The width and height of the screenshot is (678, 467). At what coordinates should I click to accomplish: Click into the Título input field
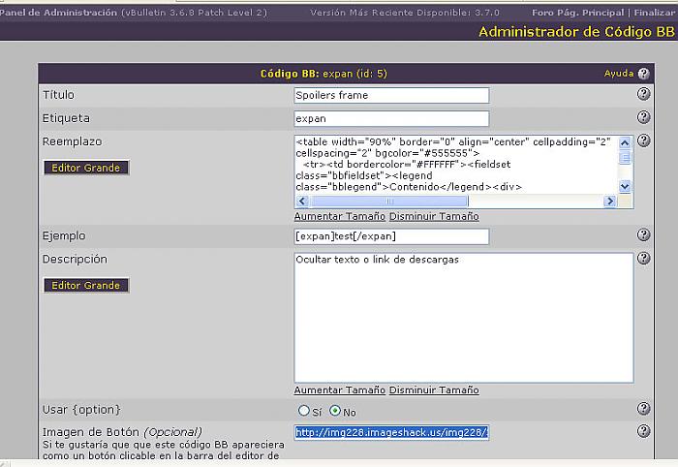[x=391, y=96]
